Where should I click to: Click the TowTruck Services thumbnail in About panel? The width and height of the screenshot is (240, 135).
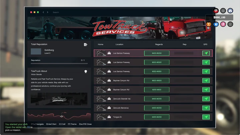point(59,99)
